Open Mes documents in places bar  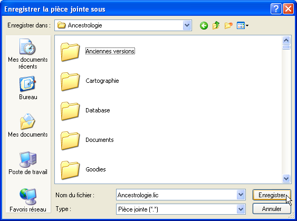(28, 126)
